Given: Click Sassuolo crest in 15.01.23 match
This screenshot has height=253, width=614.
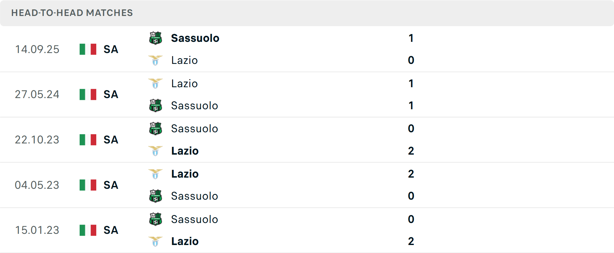Looking at the screenshot, I should point(156,219).
